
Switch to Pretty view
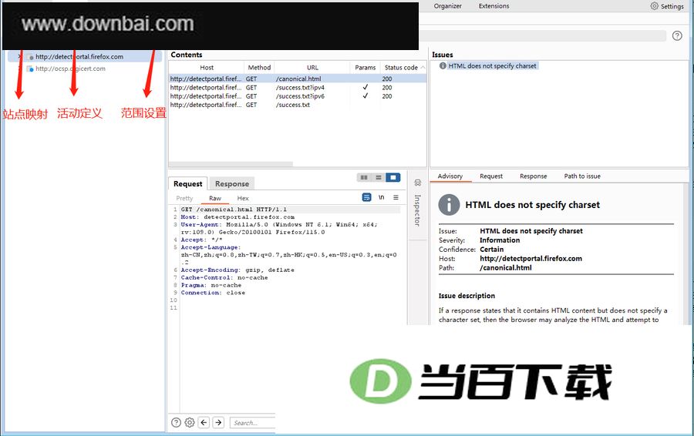point(184,198)
